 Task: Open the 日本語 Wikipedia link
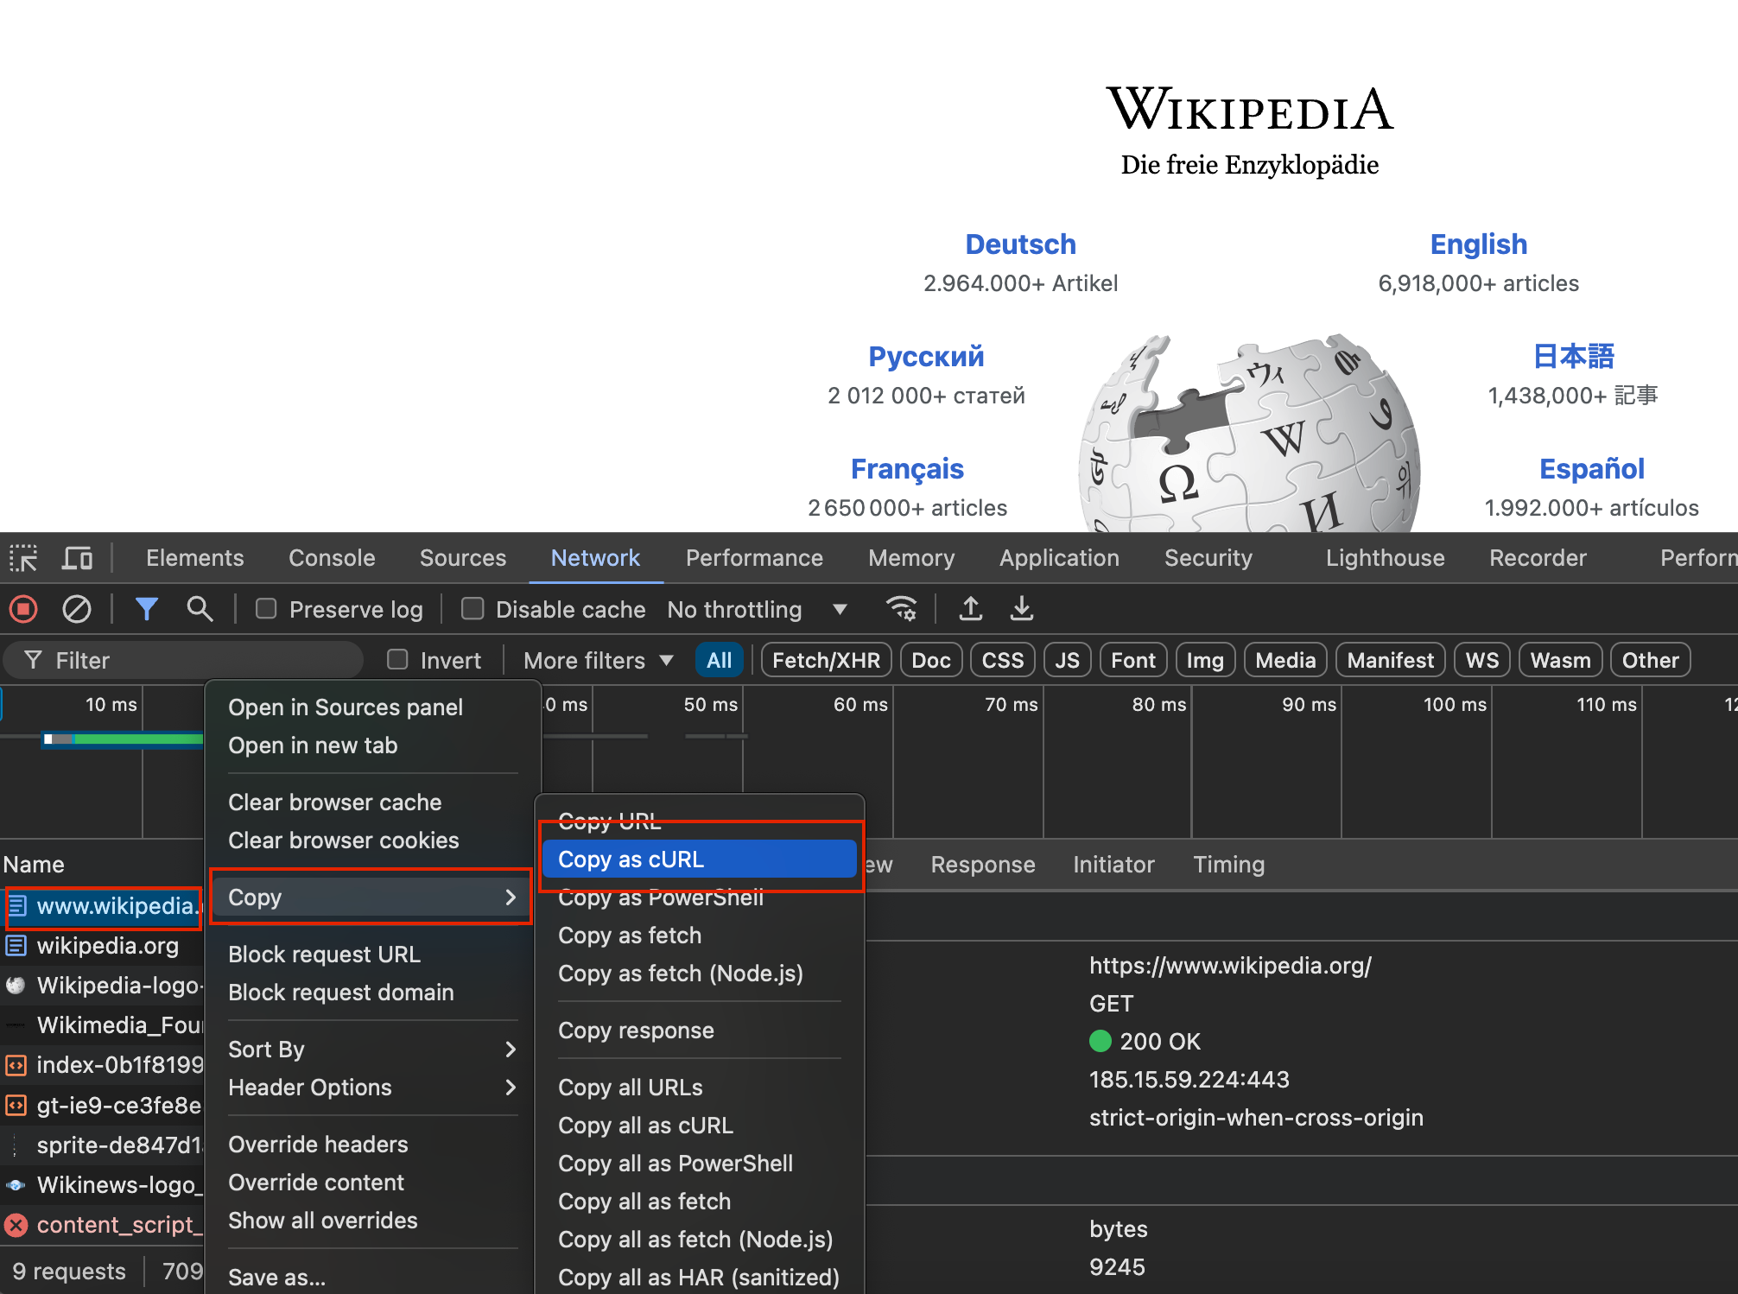point(1574,357)
